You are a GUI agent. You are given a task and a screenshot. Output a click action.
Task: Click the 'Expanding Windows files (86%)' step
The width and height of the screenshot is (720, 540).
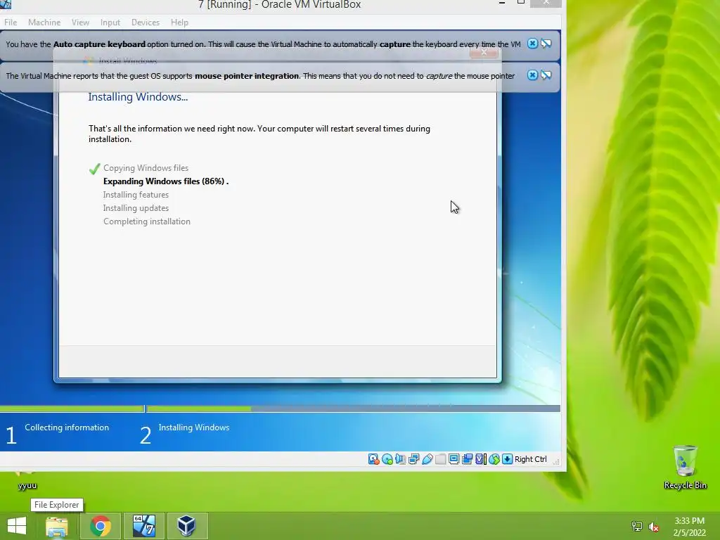click(166, 181)
